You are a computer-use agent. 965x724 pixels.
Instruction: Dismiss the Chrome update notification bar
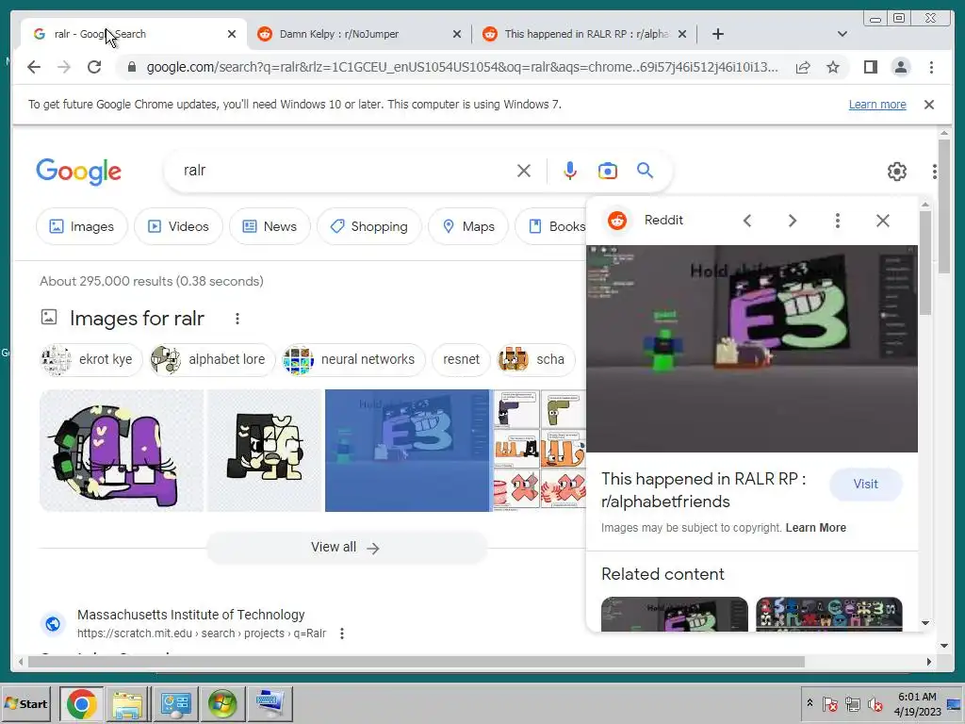point(929,105)
